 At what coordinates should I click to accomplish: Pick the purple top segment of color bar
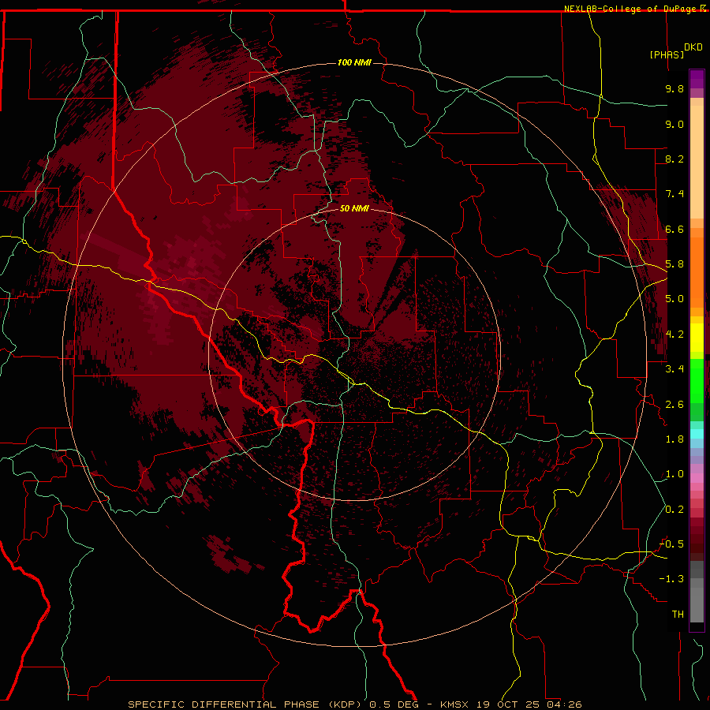697,79
